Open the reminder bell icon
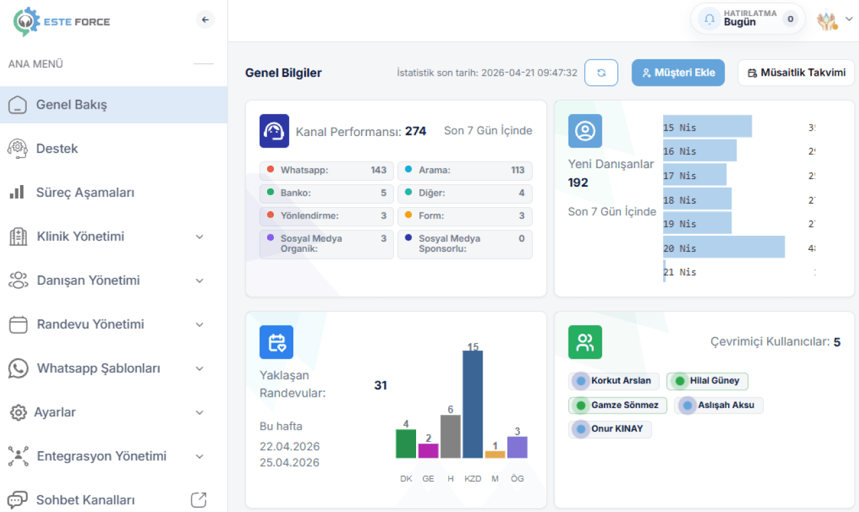Image resolution: width=859 pixels, height=512 pixels. click(709, 19)
